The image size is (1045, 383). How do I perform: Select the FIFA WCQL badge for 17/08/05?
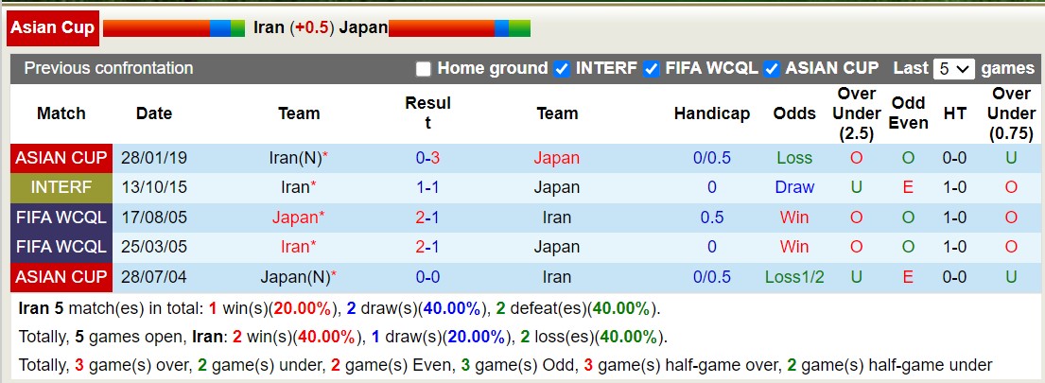pyautogui.click(x=61, y=218)
